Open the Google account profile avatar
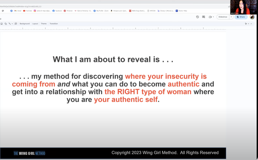This screenshot has width=258, height=160. [252, 17]
